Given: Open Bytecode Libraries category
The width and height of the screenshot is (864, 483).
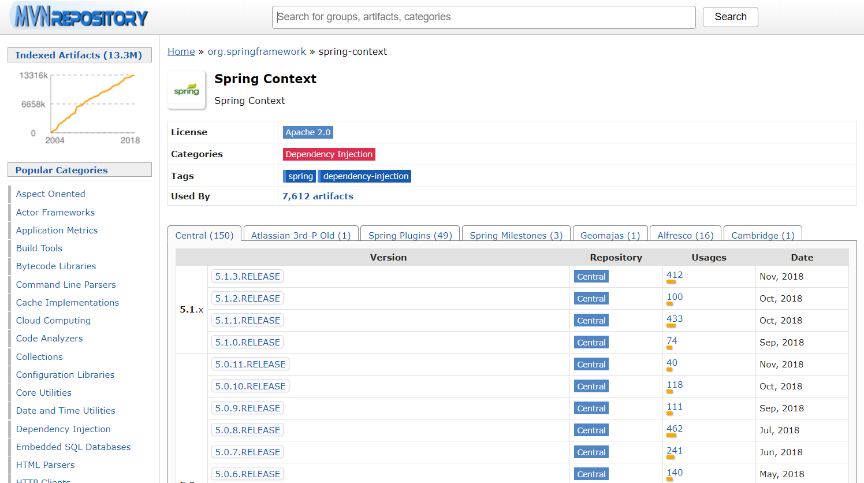Looking at the screenshot, I should [55, 266].
